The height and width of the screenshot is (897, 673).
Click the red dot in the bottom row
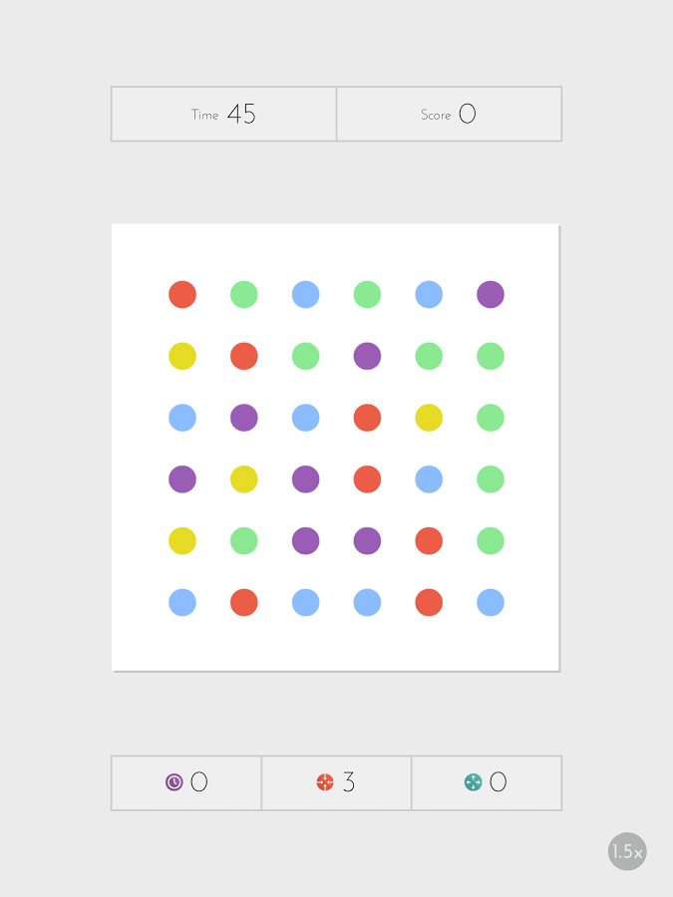click(244, 602)
